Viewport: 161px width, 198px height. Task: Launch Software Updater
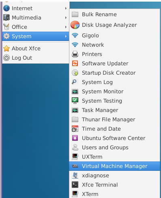point(115,63)
